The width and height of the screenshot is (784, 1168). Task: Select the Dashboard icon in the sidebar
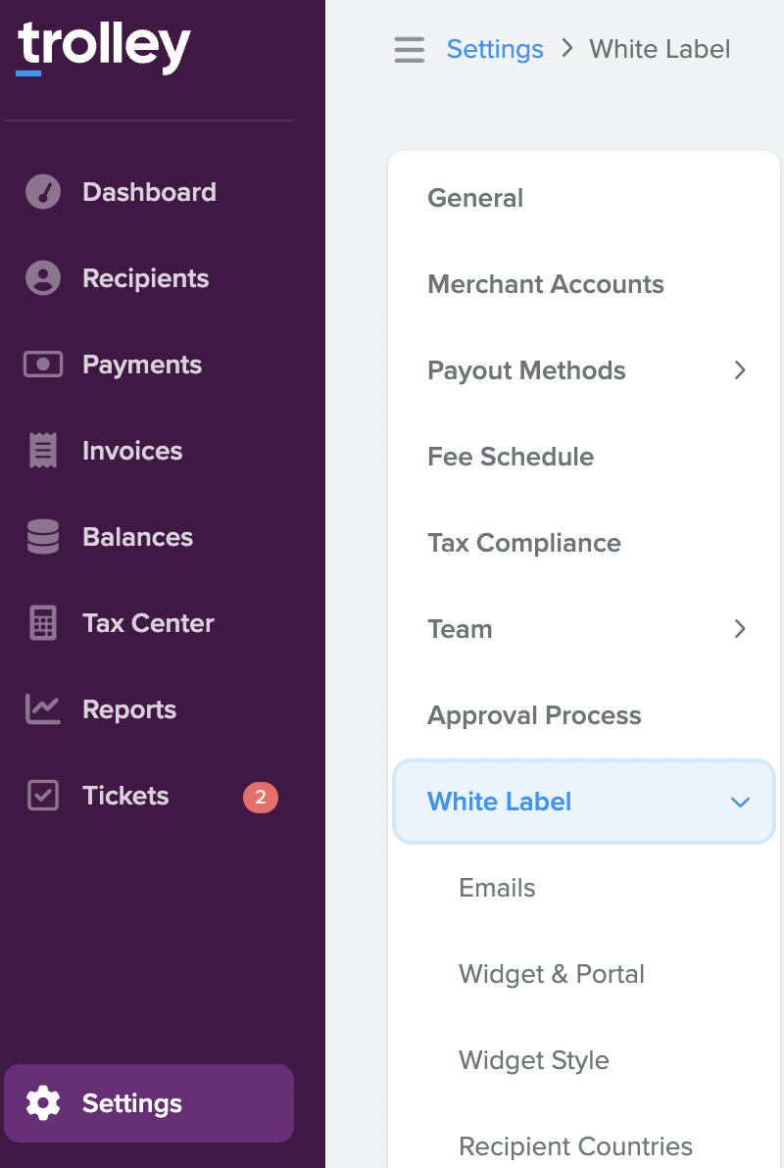pos(41,191)
